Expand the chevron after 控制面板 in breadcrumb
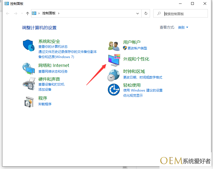 coord(59,13)
